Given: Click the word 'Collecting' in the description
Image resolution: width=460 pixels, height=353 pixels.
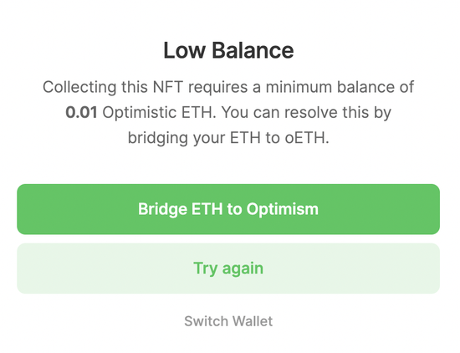Looking at the screenshot, I should coord(79,87).
